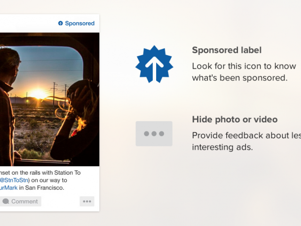The image size is (301, 226).
Task: Click the small Sponsored badge icon in post header
Action: pyautogui.click(x=60, y=23)
